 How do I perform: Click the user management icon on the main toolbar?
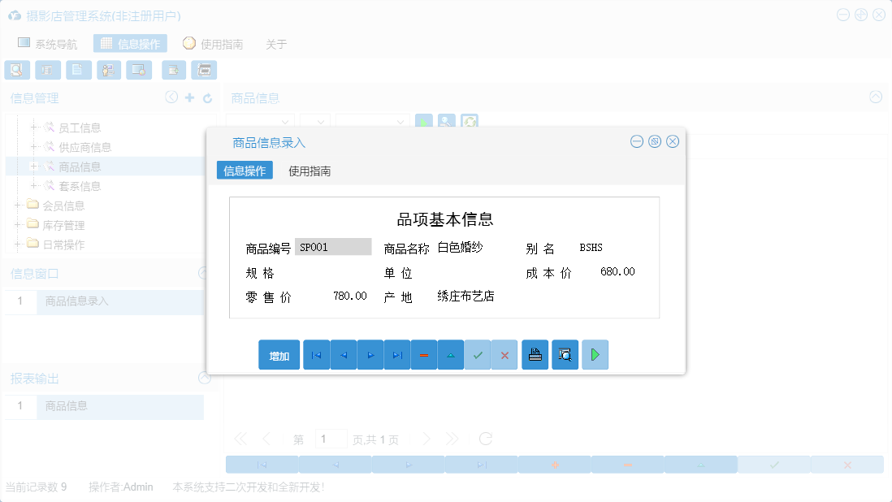pyautogui.click(x=108, y=70)
